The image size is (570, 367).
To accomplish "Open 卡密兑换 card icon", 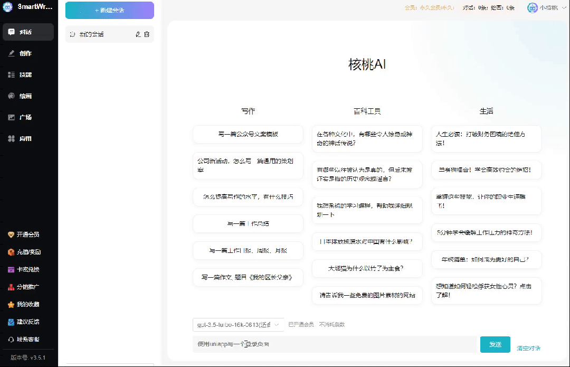I will 11,269.
